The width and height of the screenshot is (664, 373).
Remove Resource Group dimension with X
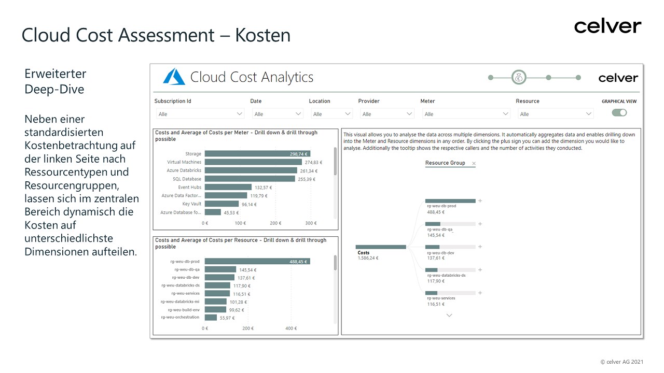[x=474, y=164]
